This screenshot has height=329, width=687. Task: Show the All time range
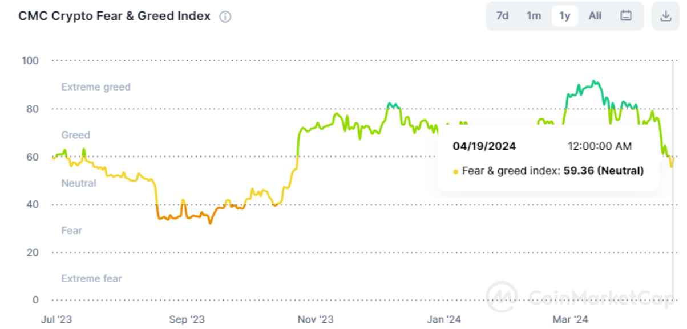595,16
